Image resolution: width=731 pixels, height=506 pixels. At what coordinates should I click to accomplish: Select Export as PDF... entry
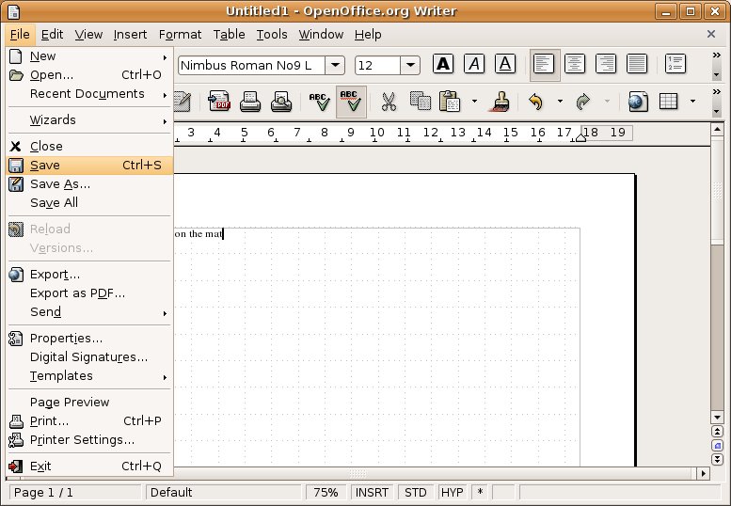(90, 293)
